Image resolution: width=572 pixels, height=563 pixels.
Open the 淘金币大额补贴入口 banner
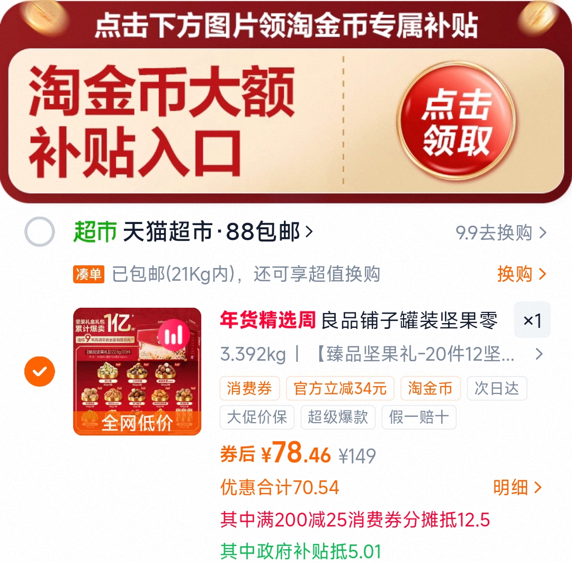pos(286,121)
